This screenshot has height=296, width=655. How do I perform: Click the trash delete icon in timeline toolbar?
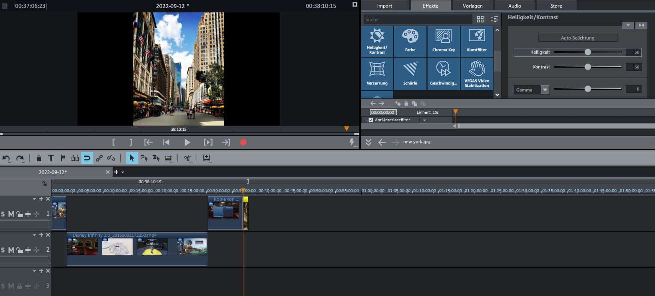pos(39,158)
